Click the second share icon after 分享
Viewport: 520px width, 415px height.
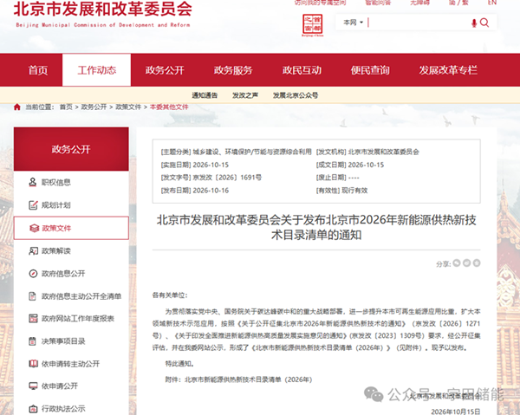(x=466, y=263)
